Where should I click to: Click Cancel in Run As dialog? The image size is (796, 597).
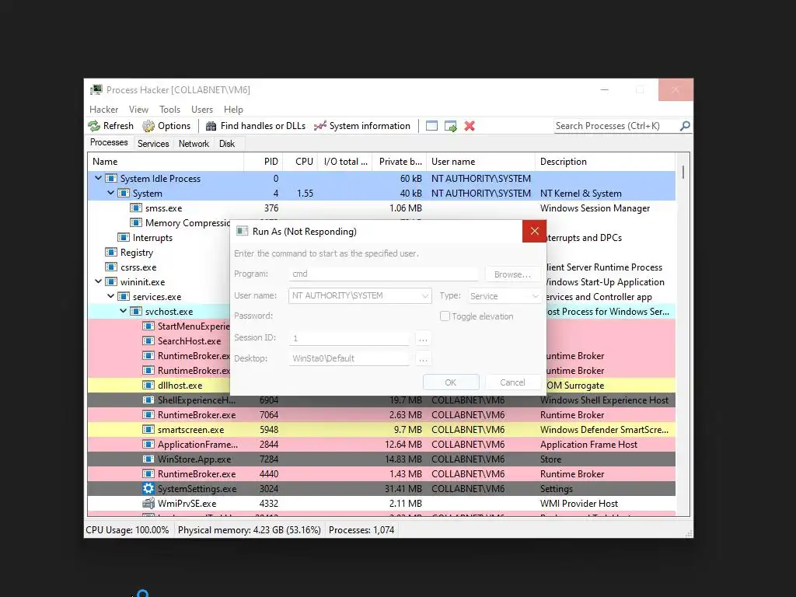(x=513, y=382)
